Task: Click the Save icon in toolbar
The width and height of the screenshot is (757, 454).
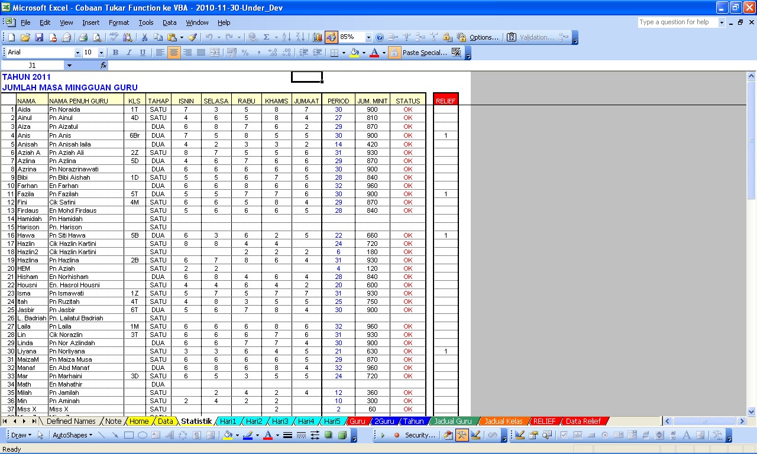Action: (39, 37)
